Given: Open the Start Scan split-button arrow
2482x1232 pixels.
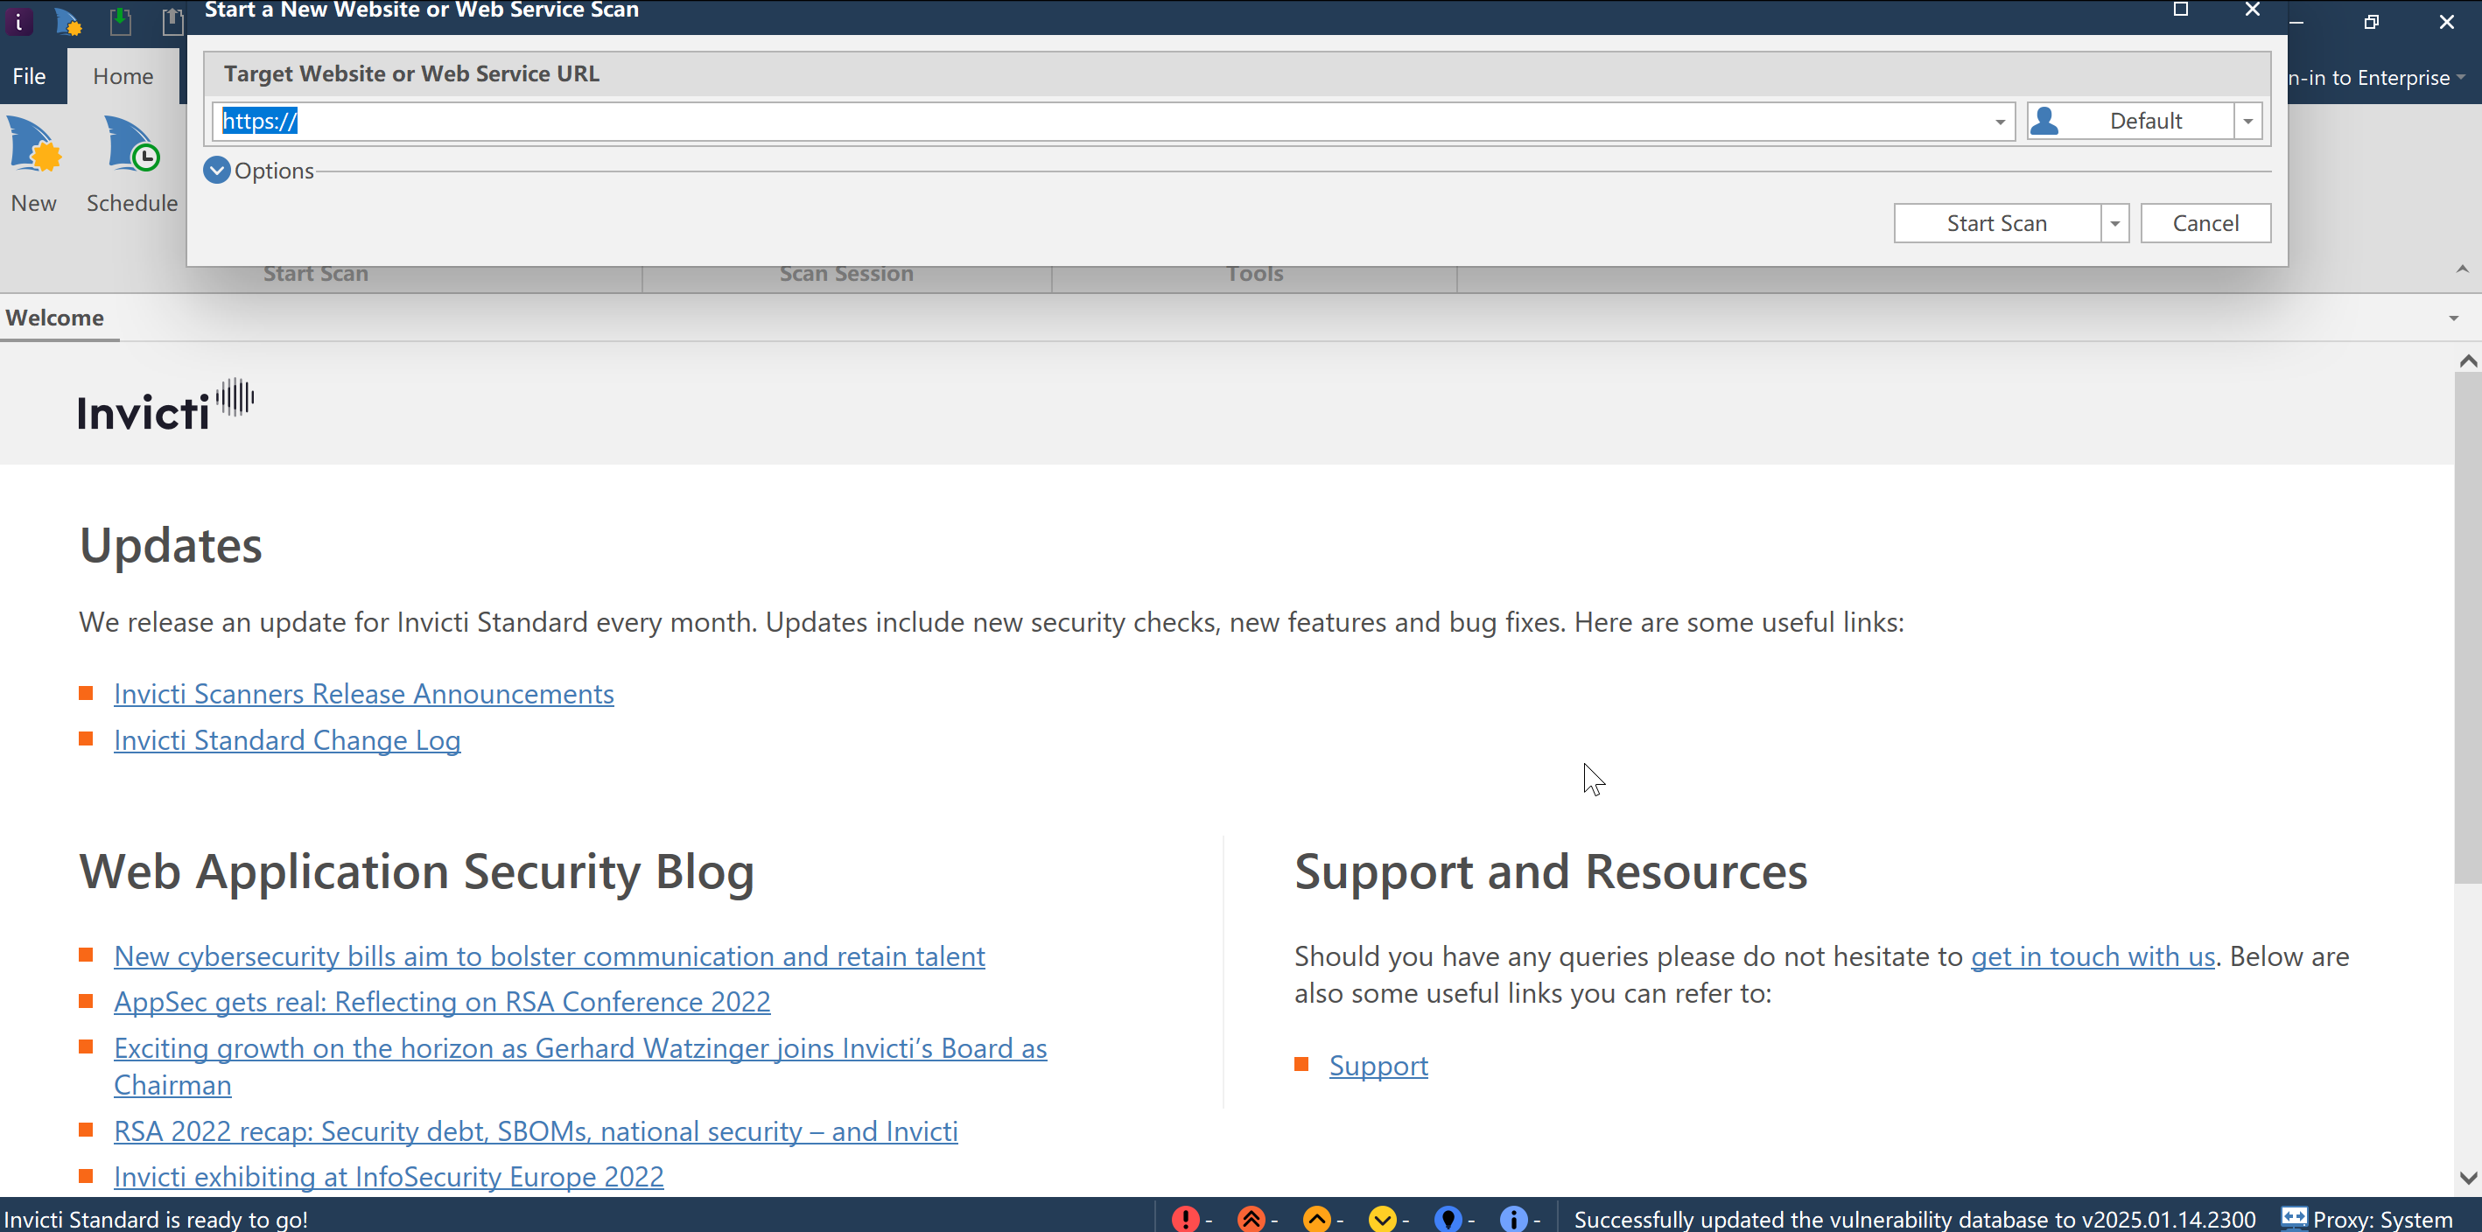Looking at the screenshot, I should tap(2114, 223).
